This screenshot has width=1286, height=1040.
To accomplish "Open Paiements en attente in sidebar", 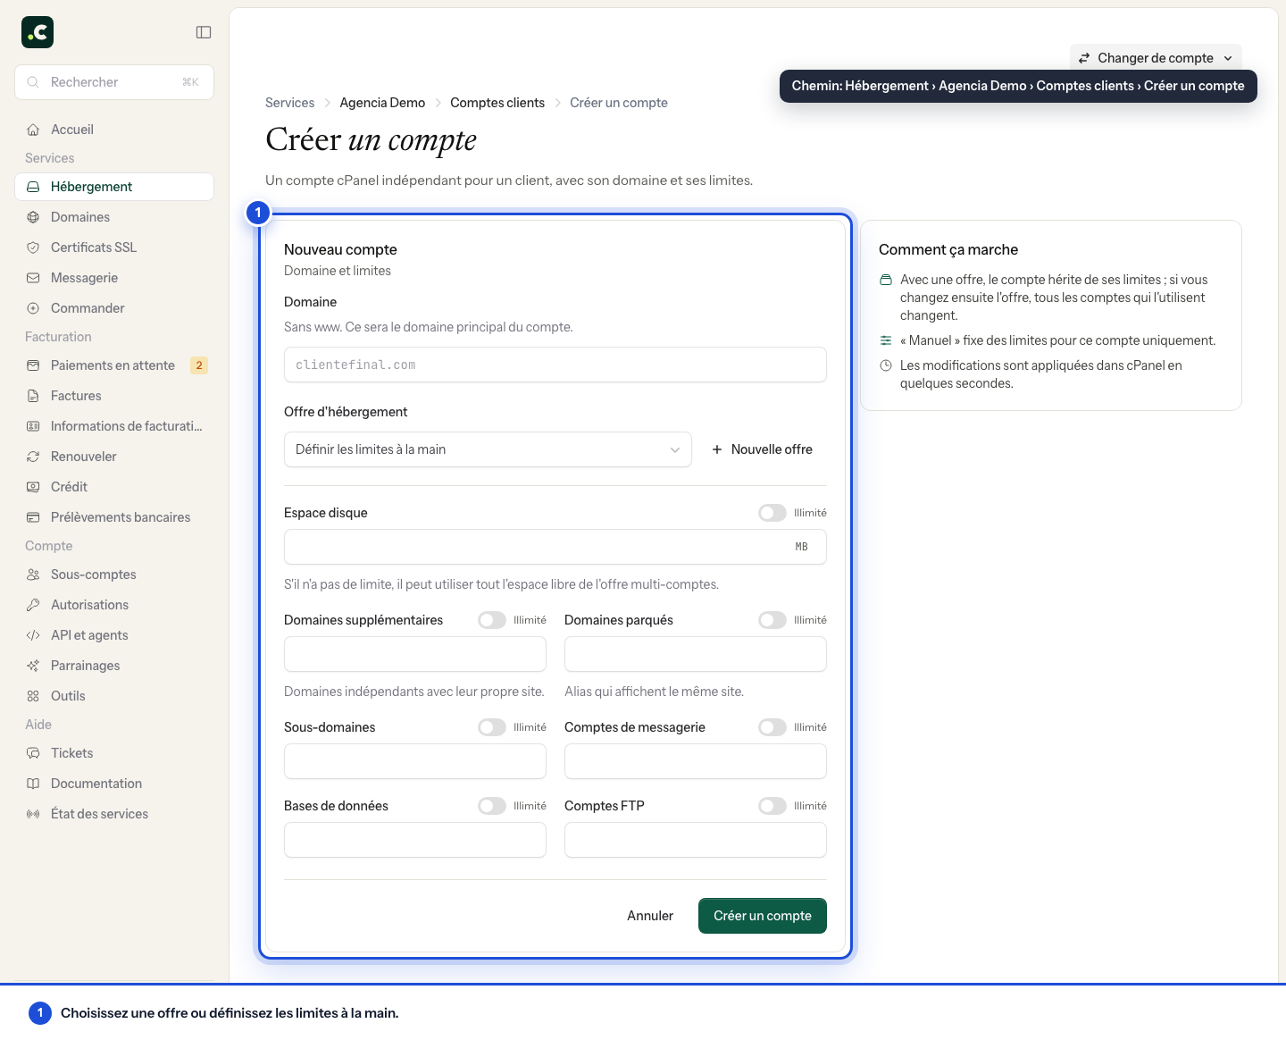I will tap(114, 365).
